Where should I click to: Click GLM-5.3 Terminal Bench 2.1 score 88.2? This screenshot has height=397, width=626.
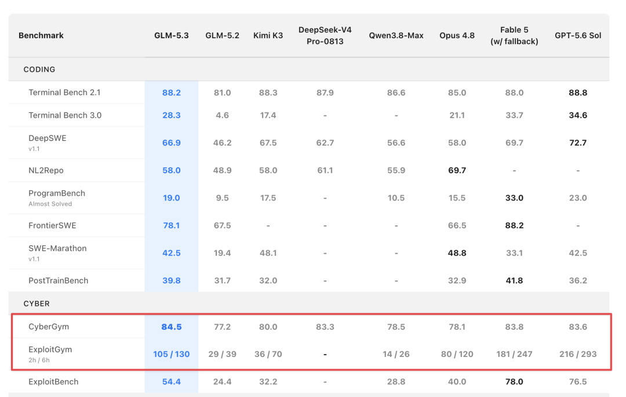[171, 93]
